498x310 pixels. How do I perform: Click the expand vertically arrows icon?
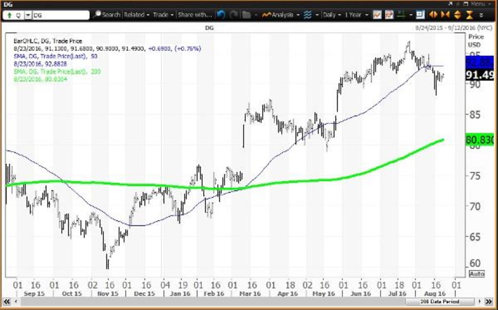[458, 15]
